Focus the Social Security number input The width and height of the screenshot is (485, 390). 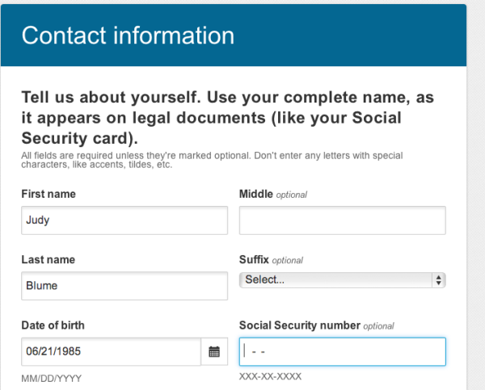tap(343, 352)
